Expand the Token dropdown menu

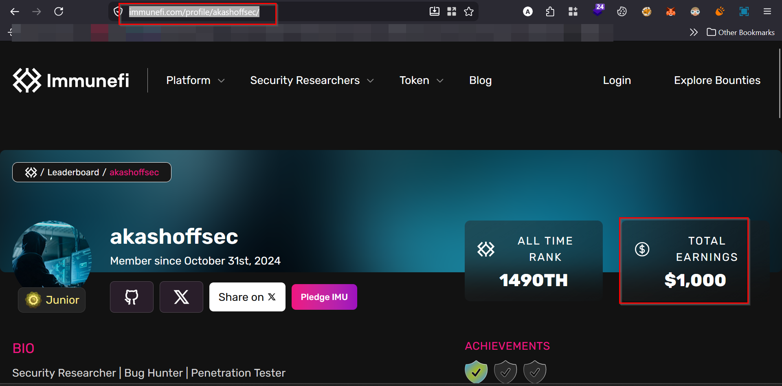click(x=421, y=80)
